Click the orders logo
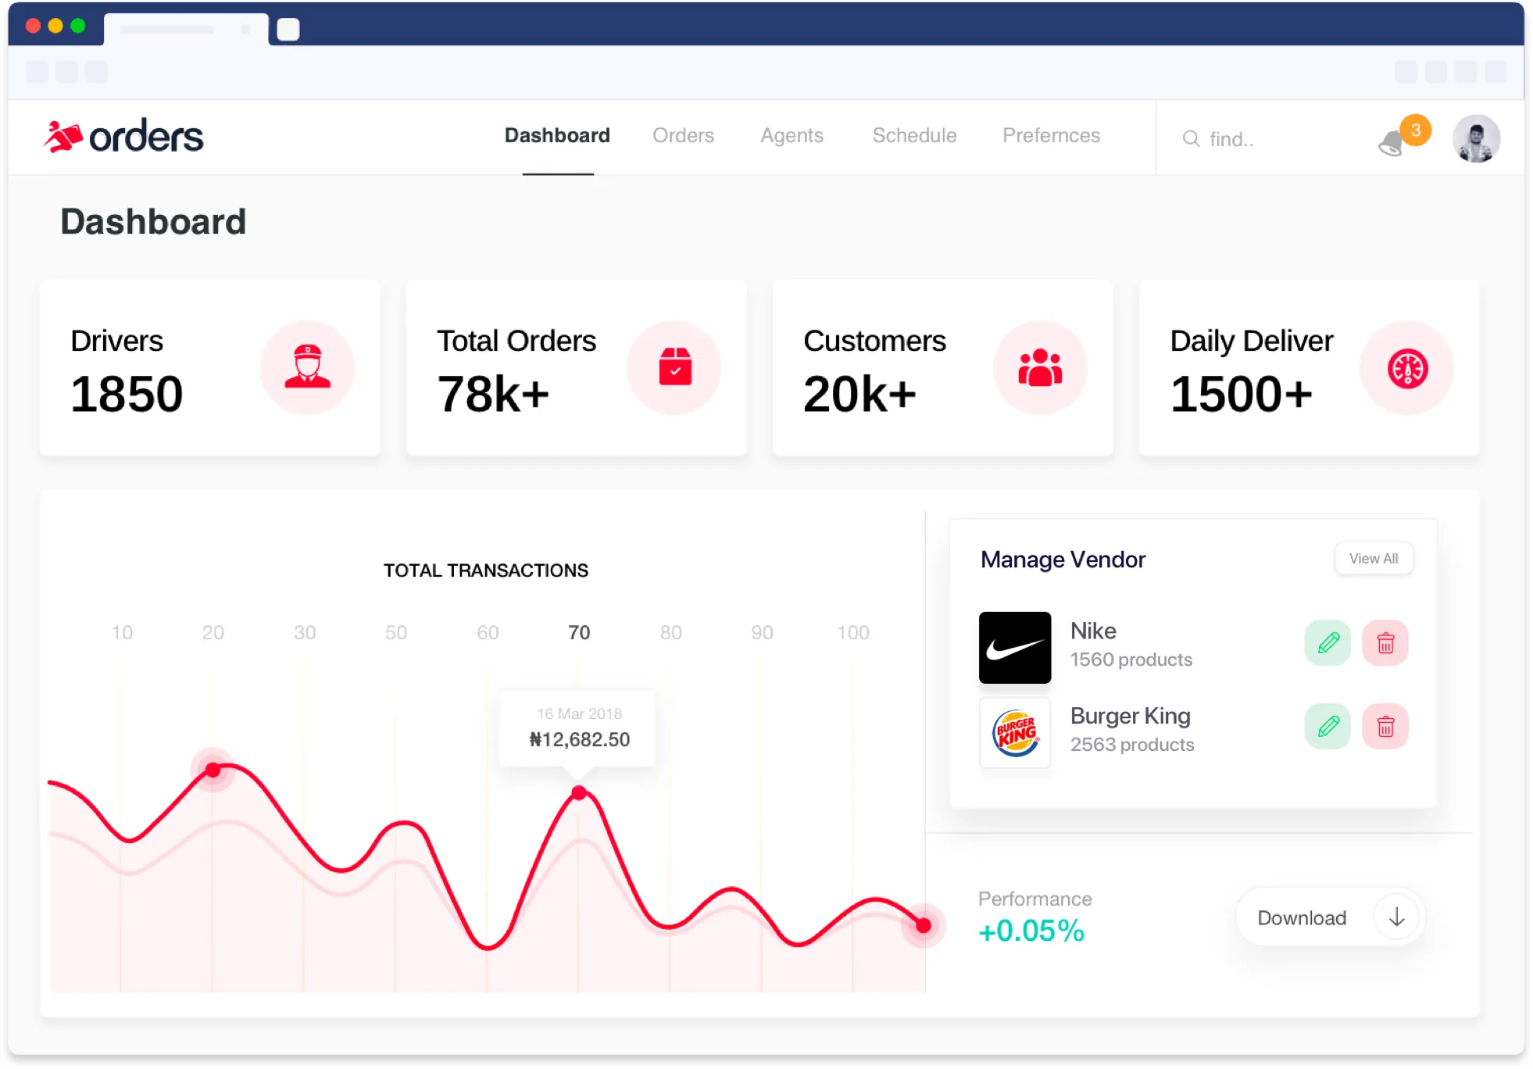 [x=123, y=138]
